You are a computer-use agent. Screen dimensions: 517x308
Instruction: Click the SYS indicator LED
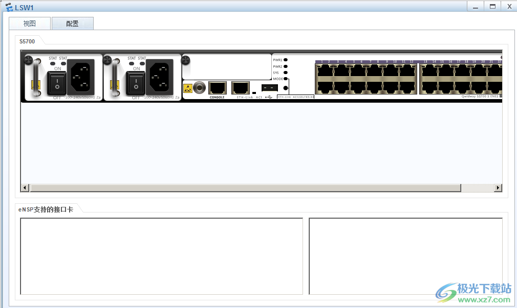286,73
